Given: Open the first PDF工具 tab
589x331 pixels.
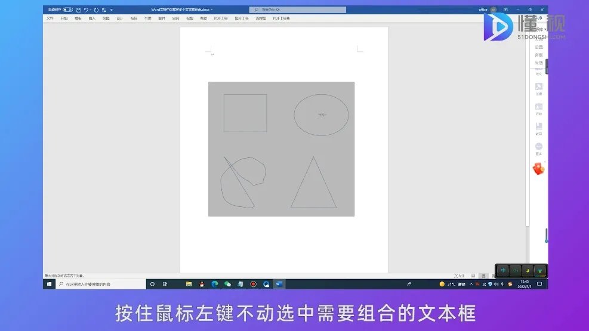Looking at the screenshot, I should 221,18.
